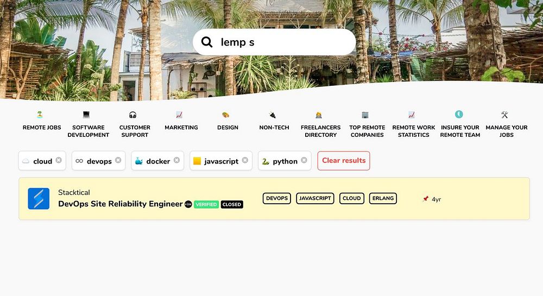Open the Design palette icon
This screenshot has height=296, width=543.
tap(225, 115)
